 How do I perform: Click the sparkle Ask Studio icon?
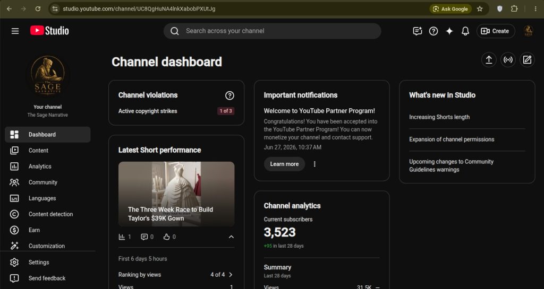[x=449, y=31]
